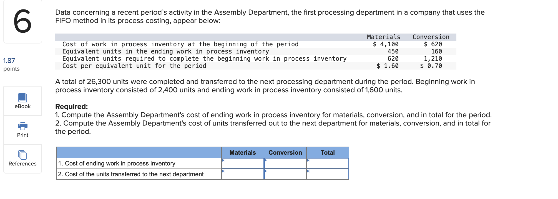
Task: Click the blue flag in Materials transferred cell
Action: pyautogui.click(x=223, y=171)
